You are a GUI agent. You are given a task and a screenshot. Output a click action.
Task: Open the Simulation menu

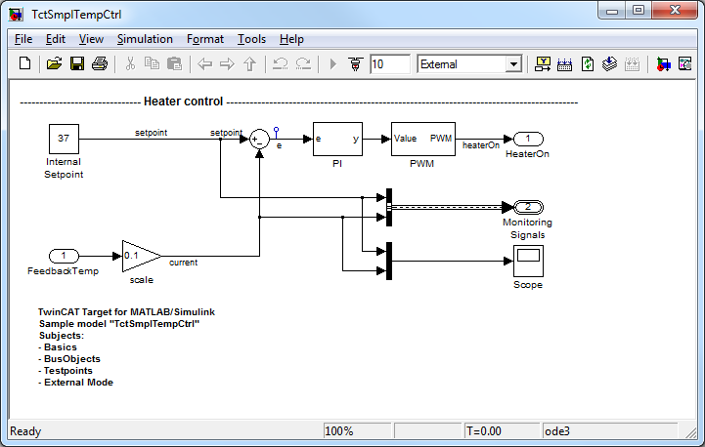(145, 39)
